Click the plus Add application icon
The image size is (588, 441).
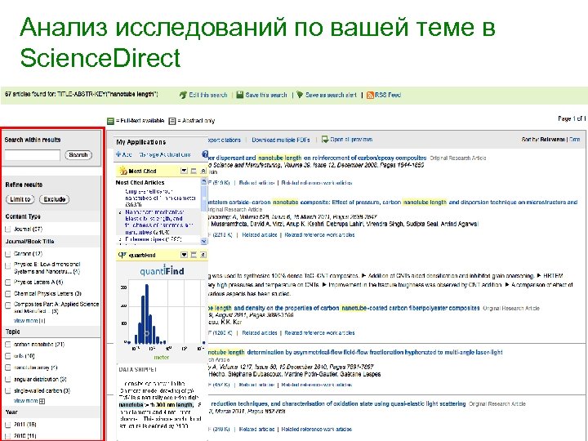pyautogui.click(x=118, y=154)
